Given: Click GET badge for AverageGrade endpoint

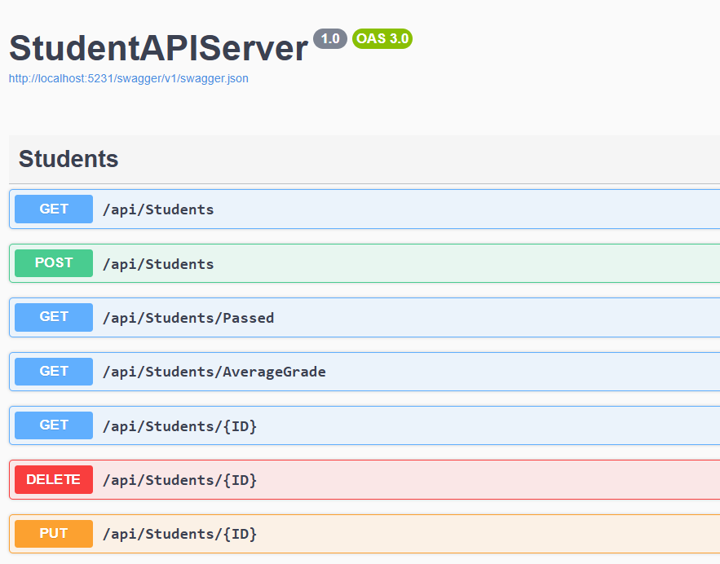Looking at the screenshot, I should coord(54,372).
